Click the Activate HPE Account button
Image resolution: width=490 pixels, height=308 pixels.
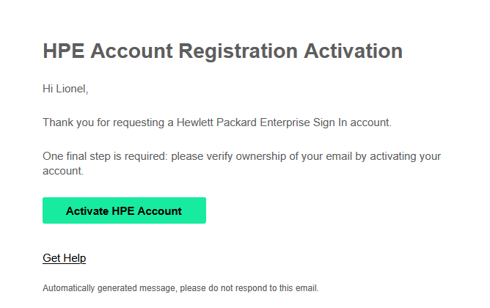pyautogui.click(x=124, y=211)
